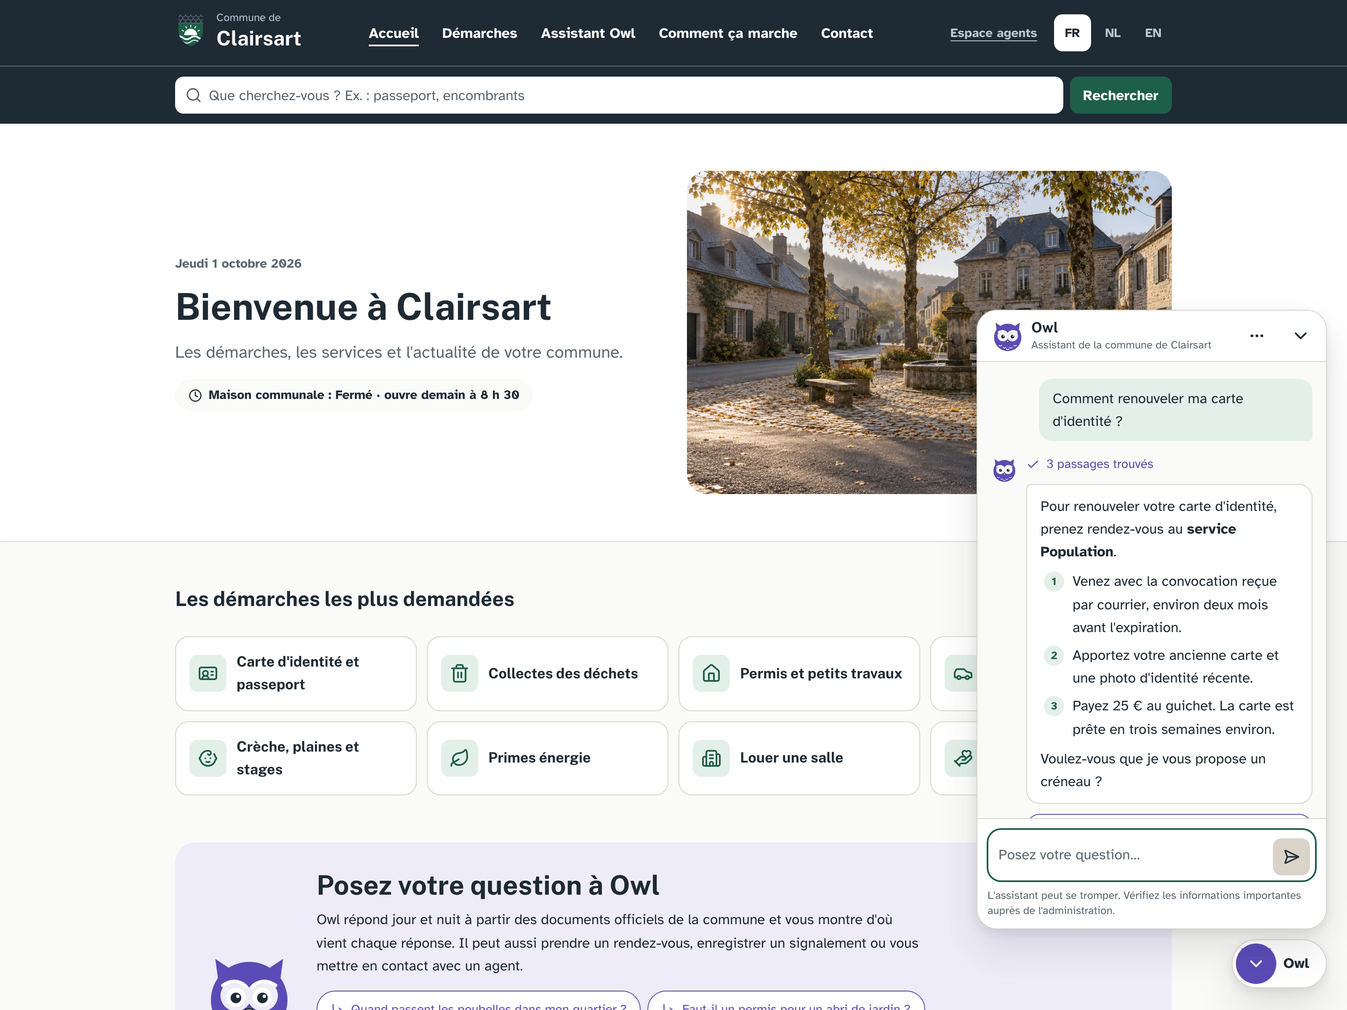Focus the 'Que cherchez-vous' search field
The image size is (1347, 1010).
619,95
